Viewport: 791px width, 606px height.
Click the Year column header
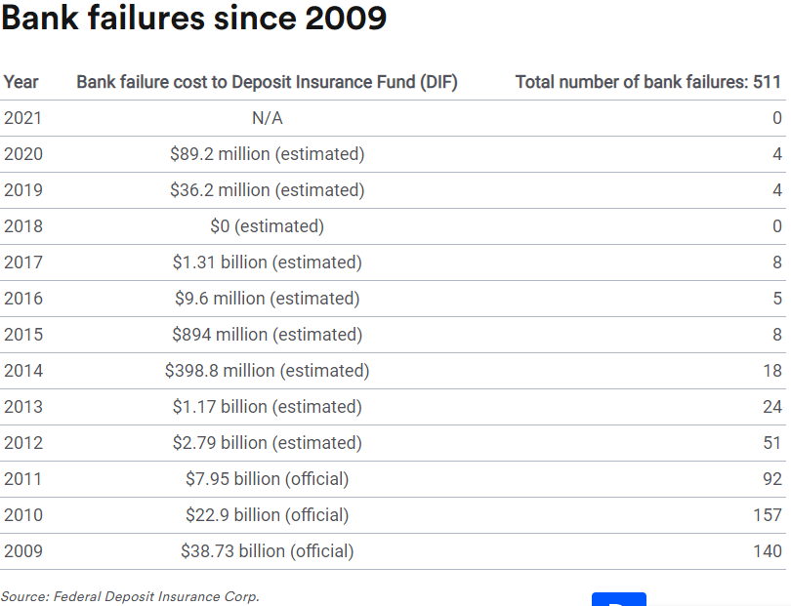point(21,82)
